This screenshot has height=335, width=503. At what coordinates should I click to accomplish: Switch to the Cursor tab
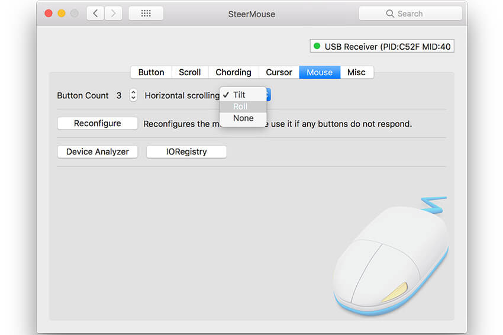tap(279, 72)
